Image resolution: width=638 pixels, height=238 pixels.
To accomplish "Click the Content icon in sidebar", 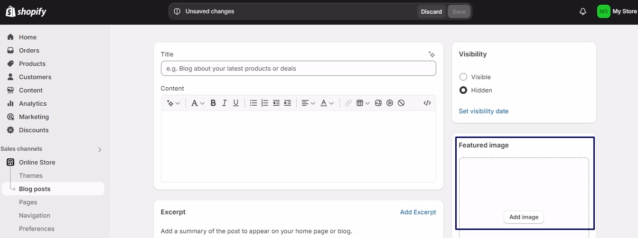I will (10, 90).
